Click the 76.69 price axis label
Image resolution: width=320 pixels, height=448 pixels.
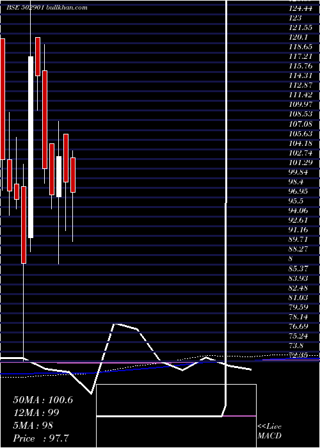click(298, 326)
